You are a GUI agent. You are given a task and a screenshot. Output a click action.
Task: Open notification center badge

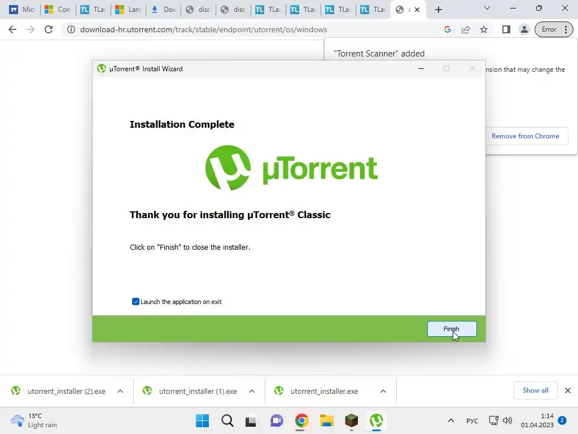pos(562,420)
